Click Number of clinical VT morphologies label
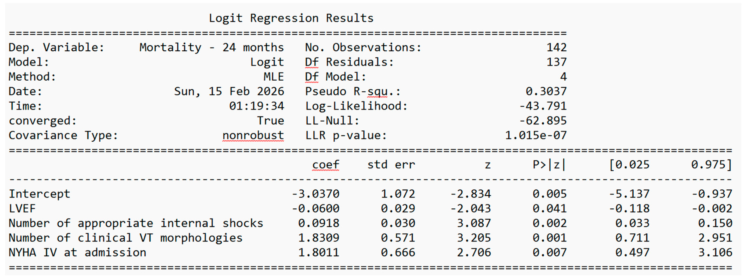The image size is (745, 280). pos(125,238)
